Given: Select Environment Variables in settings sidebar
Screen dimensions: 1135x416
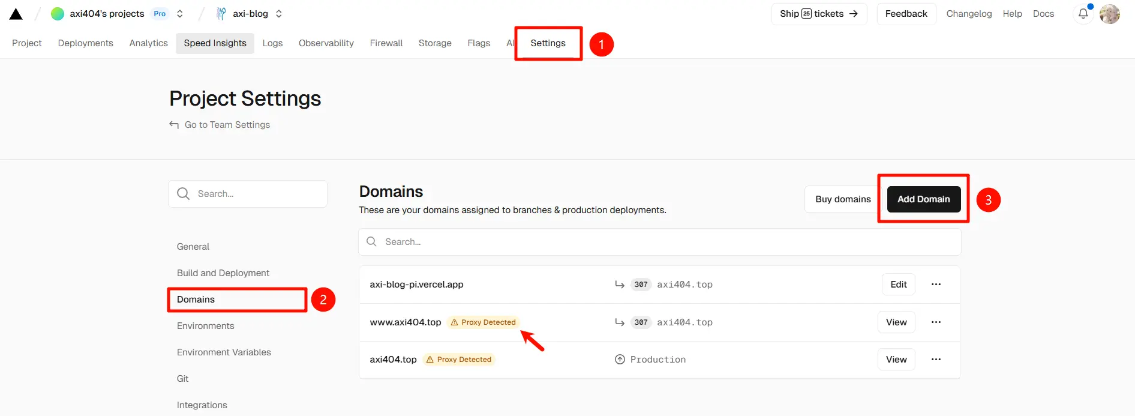Looking at the screenshot, I should tap(224, 352).
